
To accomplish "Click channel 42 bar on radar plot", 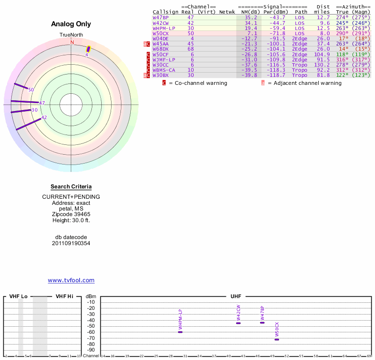I will (x=28, y=123).
